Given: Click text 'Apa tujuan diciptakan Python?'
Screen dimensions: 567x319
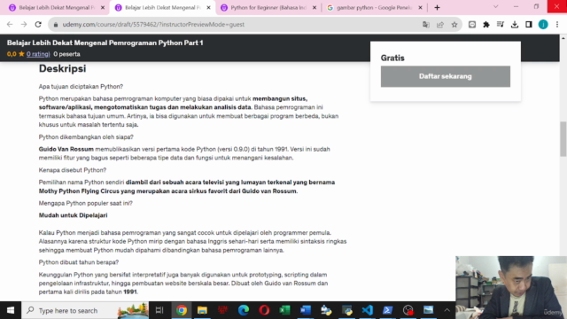Looking at the screenshot, I should [x=81, y=87].
